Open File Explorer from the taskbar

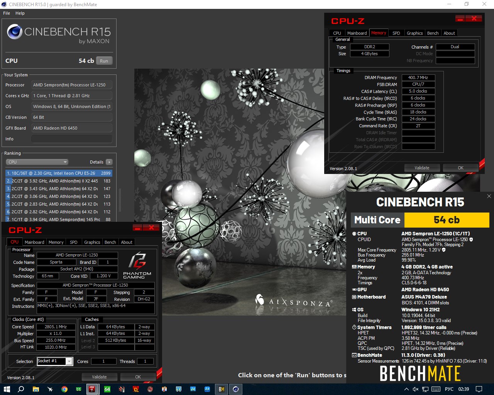(x=36, y=389)
